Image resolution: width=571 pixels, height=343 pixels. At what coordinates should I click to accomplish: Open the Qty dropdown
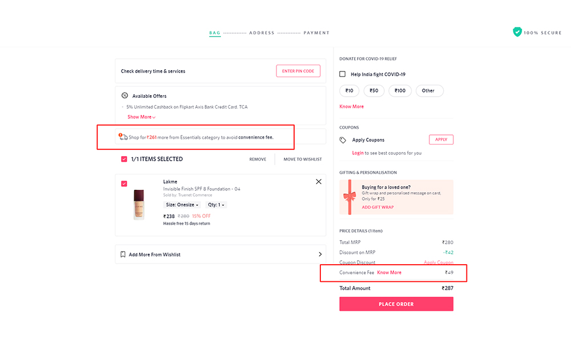[x=216, y=205]
